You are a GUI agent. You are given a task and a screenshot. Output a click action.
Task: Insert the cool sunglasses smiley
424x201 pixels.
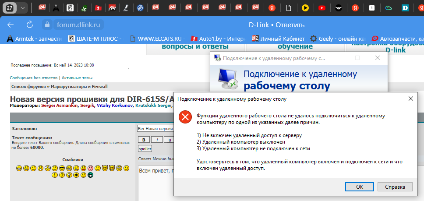tap(62, 168)
